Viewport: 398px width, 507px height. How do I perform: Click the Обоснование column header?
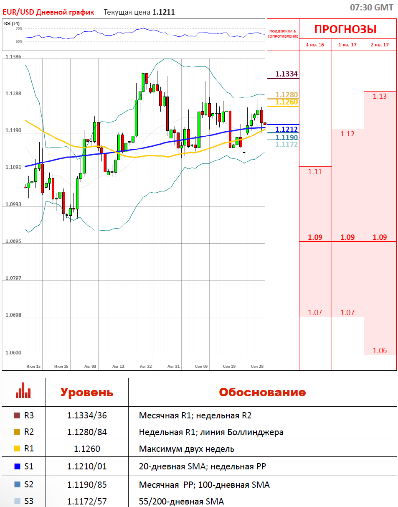262,392
